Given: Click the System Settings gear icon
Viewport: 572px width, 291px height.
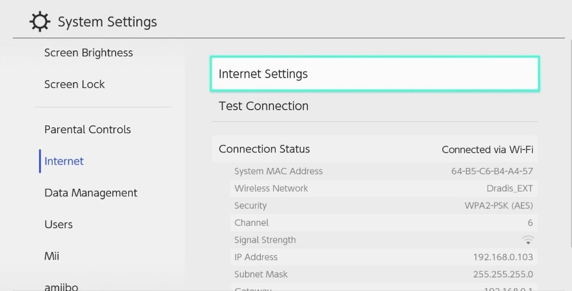Looking at the screenshot, I should (40, 22).
